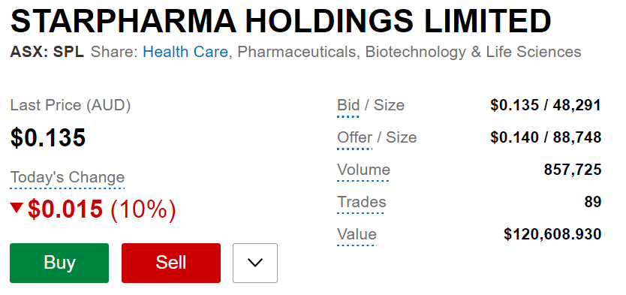The image size is (626, 295).
Task: Click the 857,725 volume figure
Action: [573, 170]
